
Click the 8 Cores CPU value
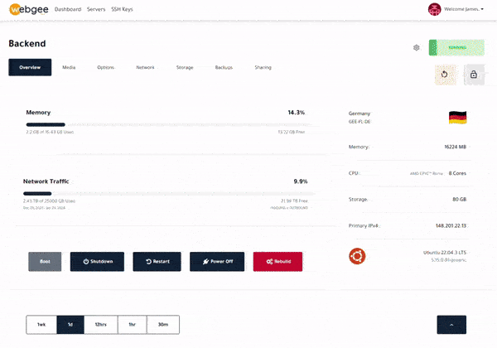[457, 173]
